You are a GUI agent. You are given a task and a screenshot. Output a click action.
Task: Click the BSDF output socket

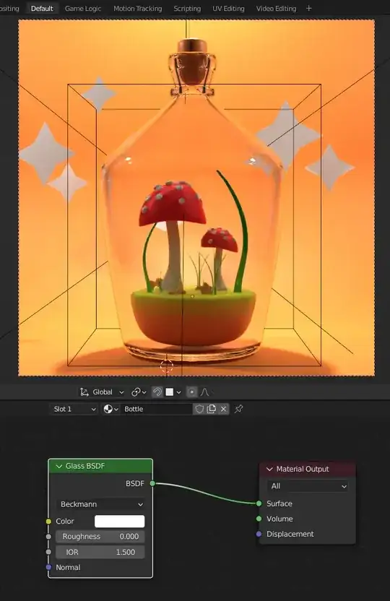tap(152, 483)
